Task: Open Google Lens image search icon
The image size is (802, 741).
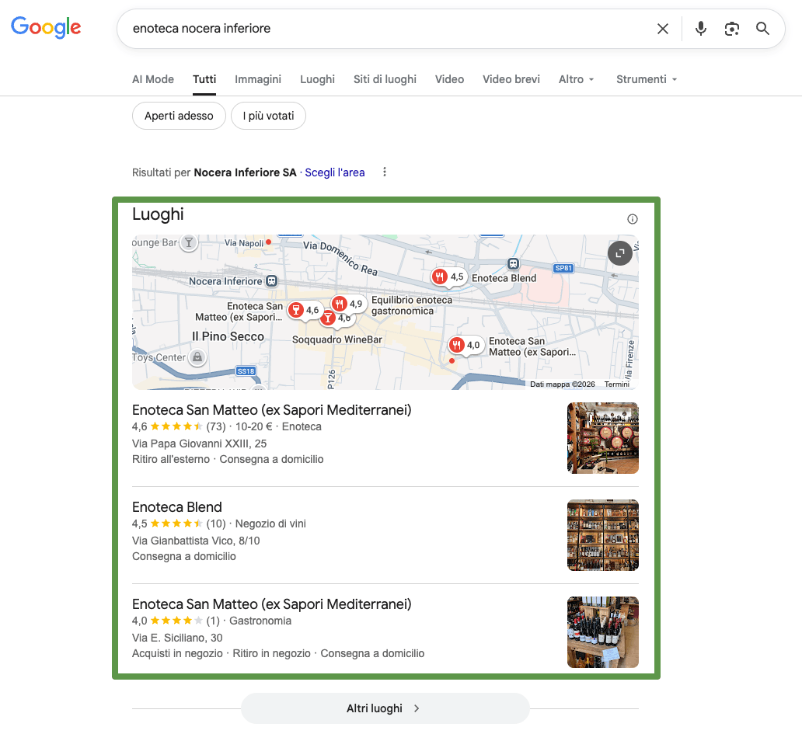Action: coord(731,29)
